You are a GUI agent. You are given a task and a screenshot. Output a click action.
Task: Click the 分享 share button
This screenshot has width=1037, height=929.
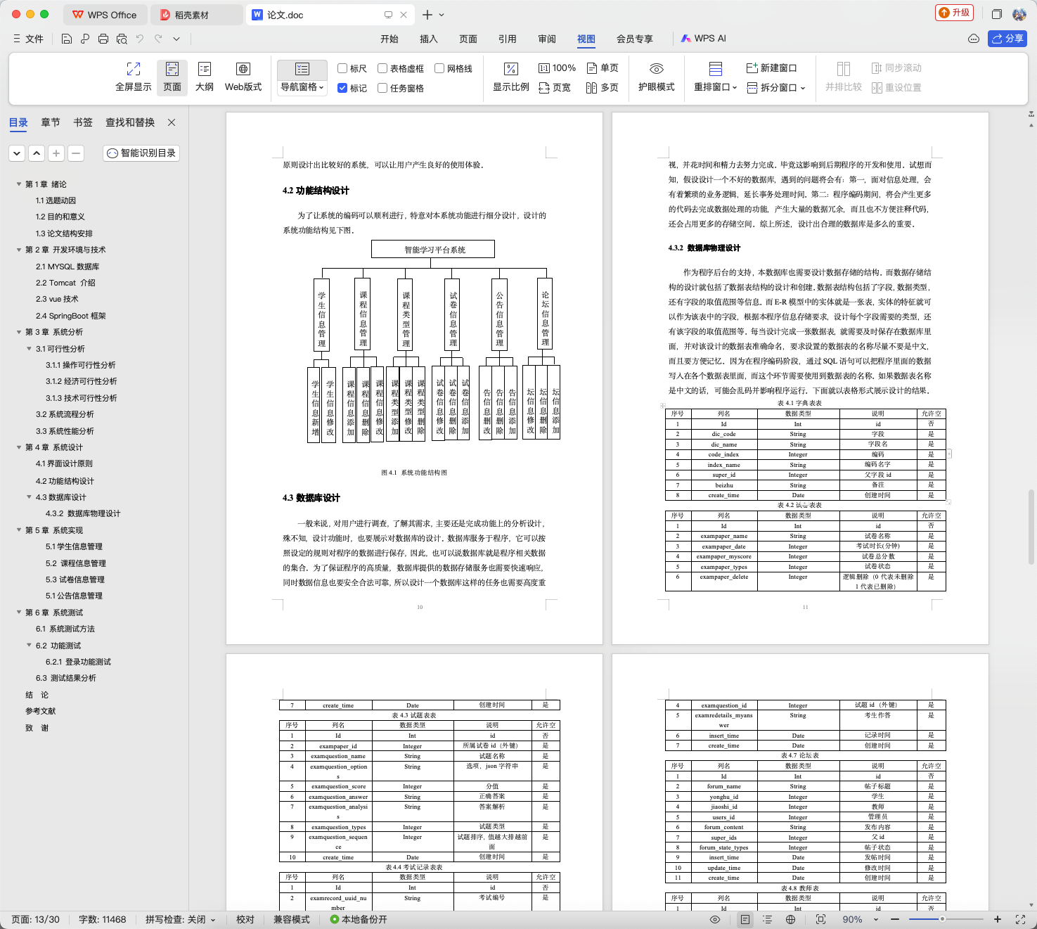coord(1007,39)
